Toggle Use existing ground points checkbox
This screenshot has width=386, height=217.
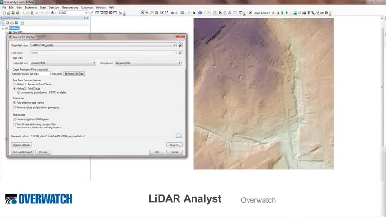(x=19, y=92)
